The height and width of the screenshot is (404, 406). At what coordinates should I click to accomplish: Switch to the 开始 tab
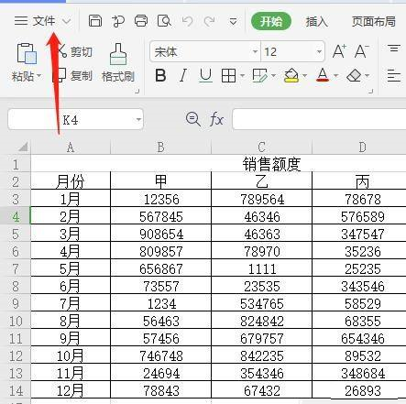[271, 21]
